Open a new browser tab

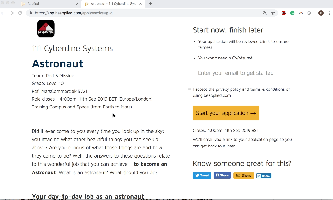pyautogui.click(x=151, y=4)
